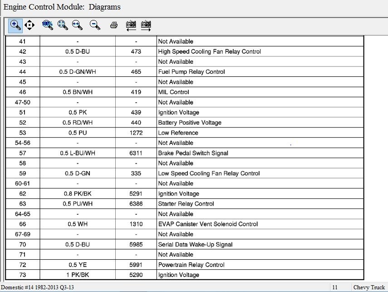Select 'Serial Data Wake-Up Signal' cell
This screenshot has height=292, width=388.
point(260,244)
